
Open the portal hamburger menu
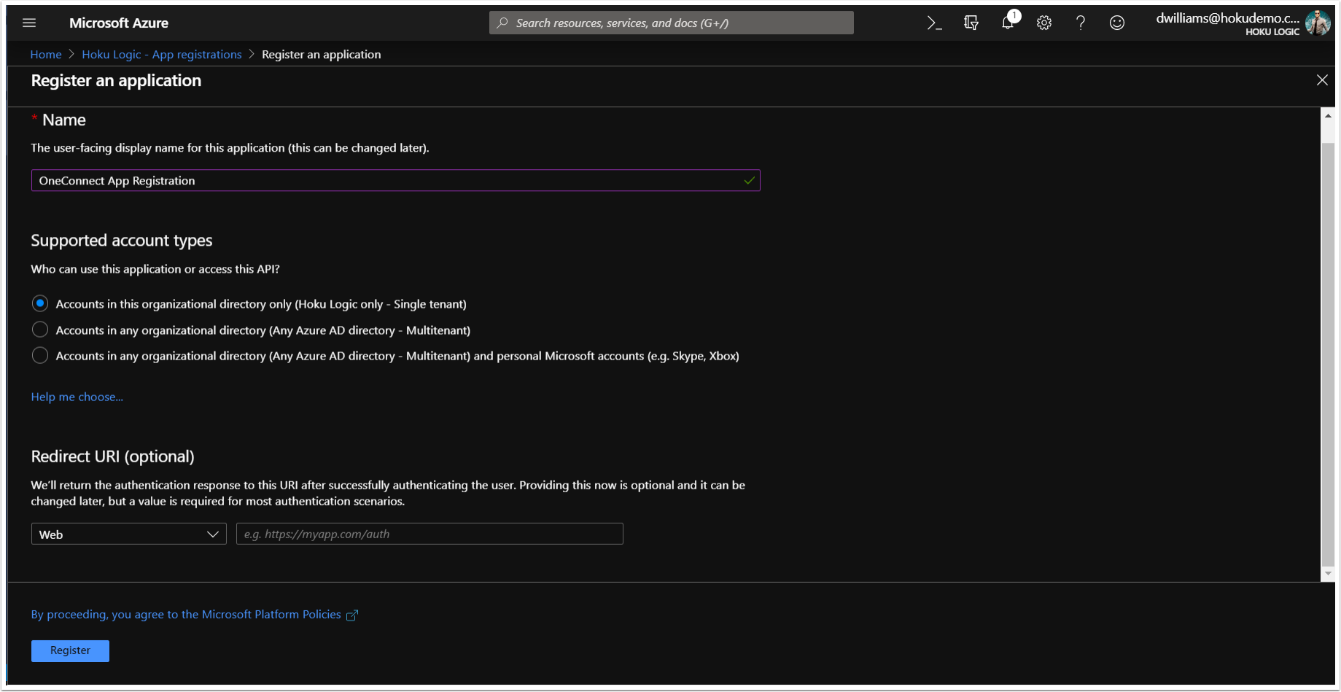pos(29,23)
